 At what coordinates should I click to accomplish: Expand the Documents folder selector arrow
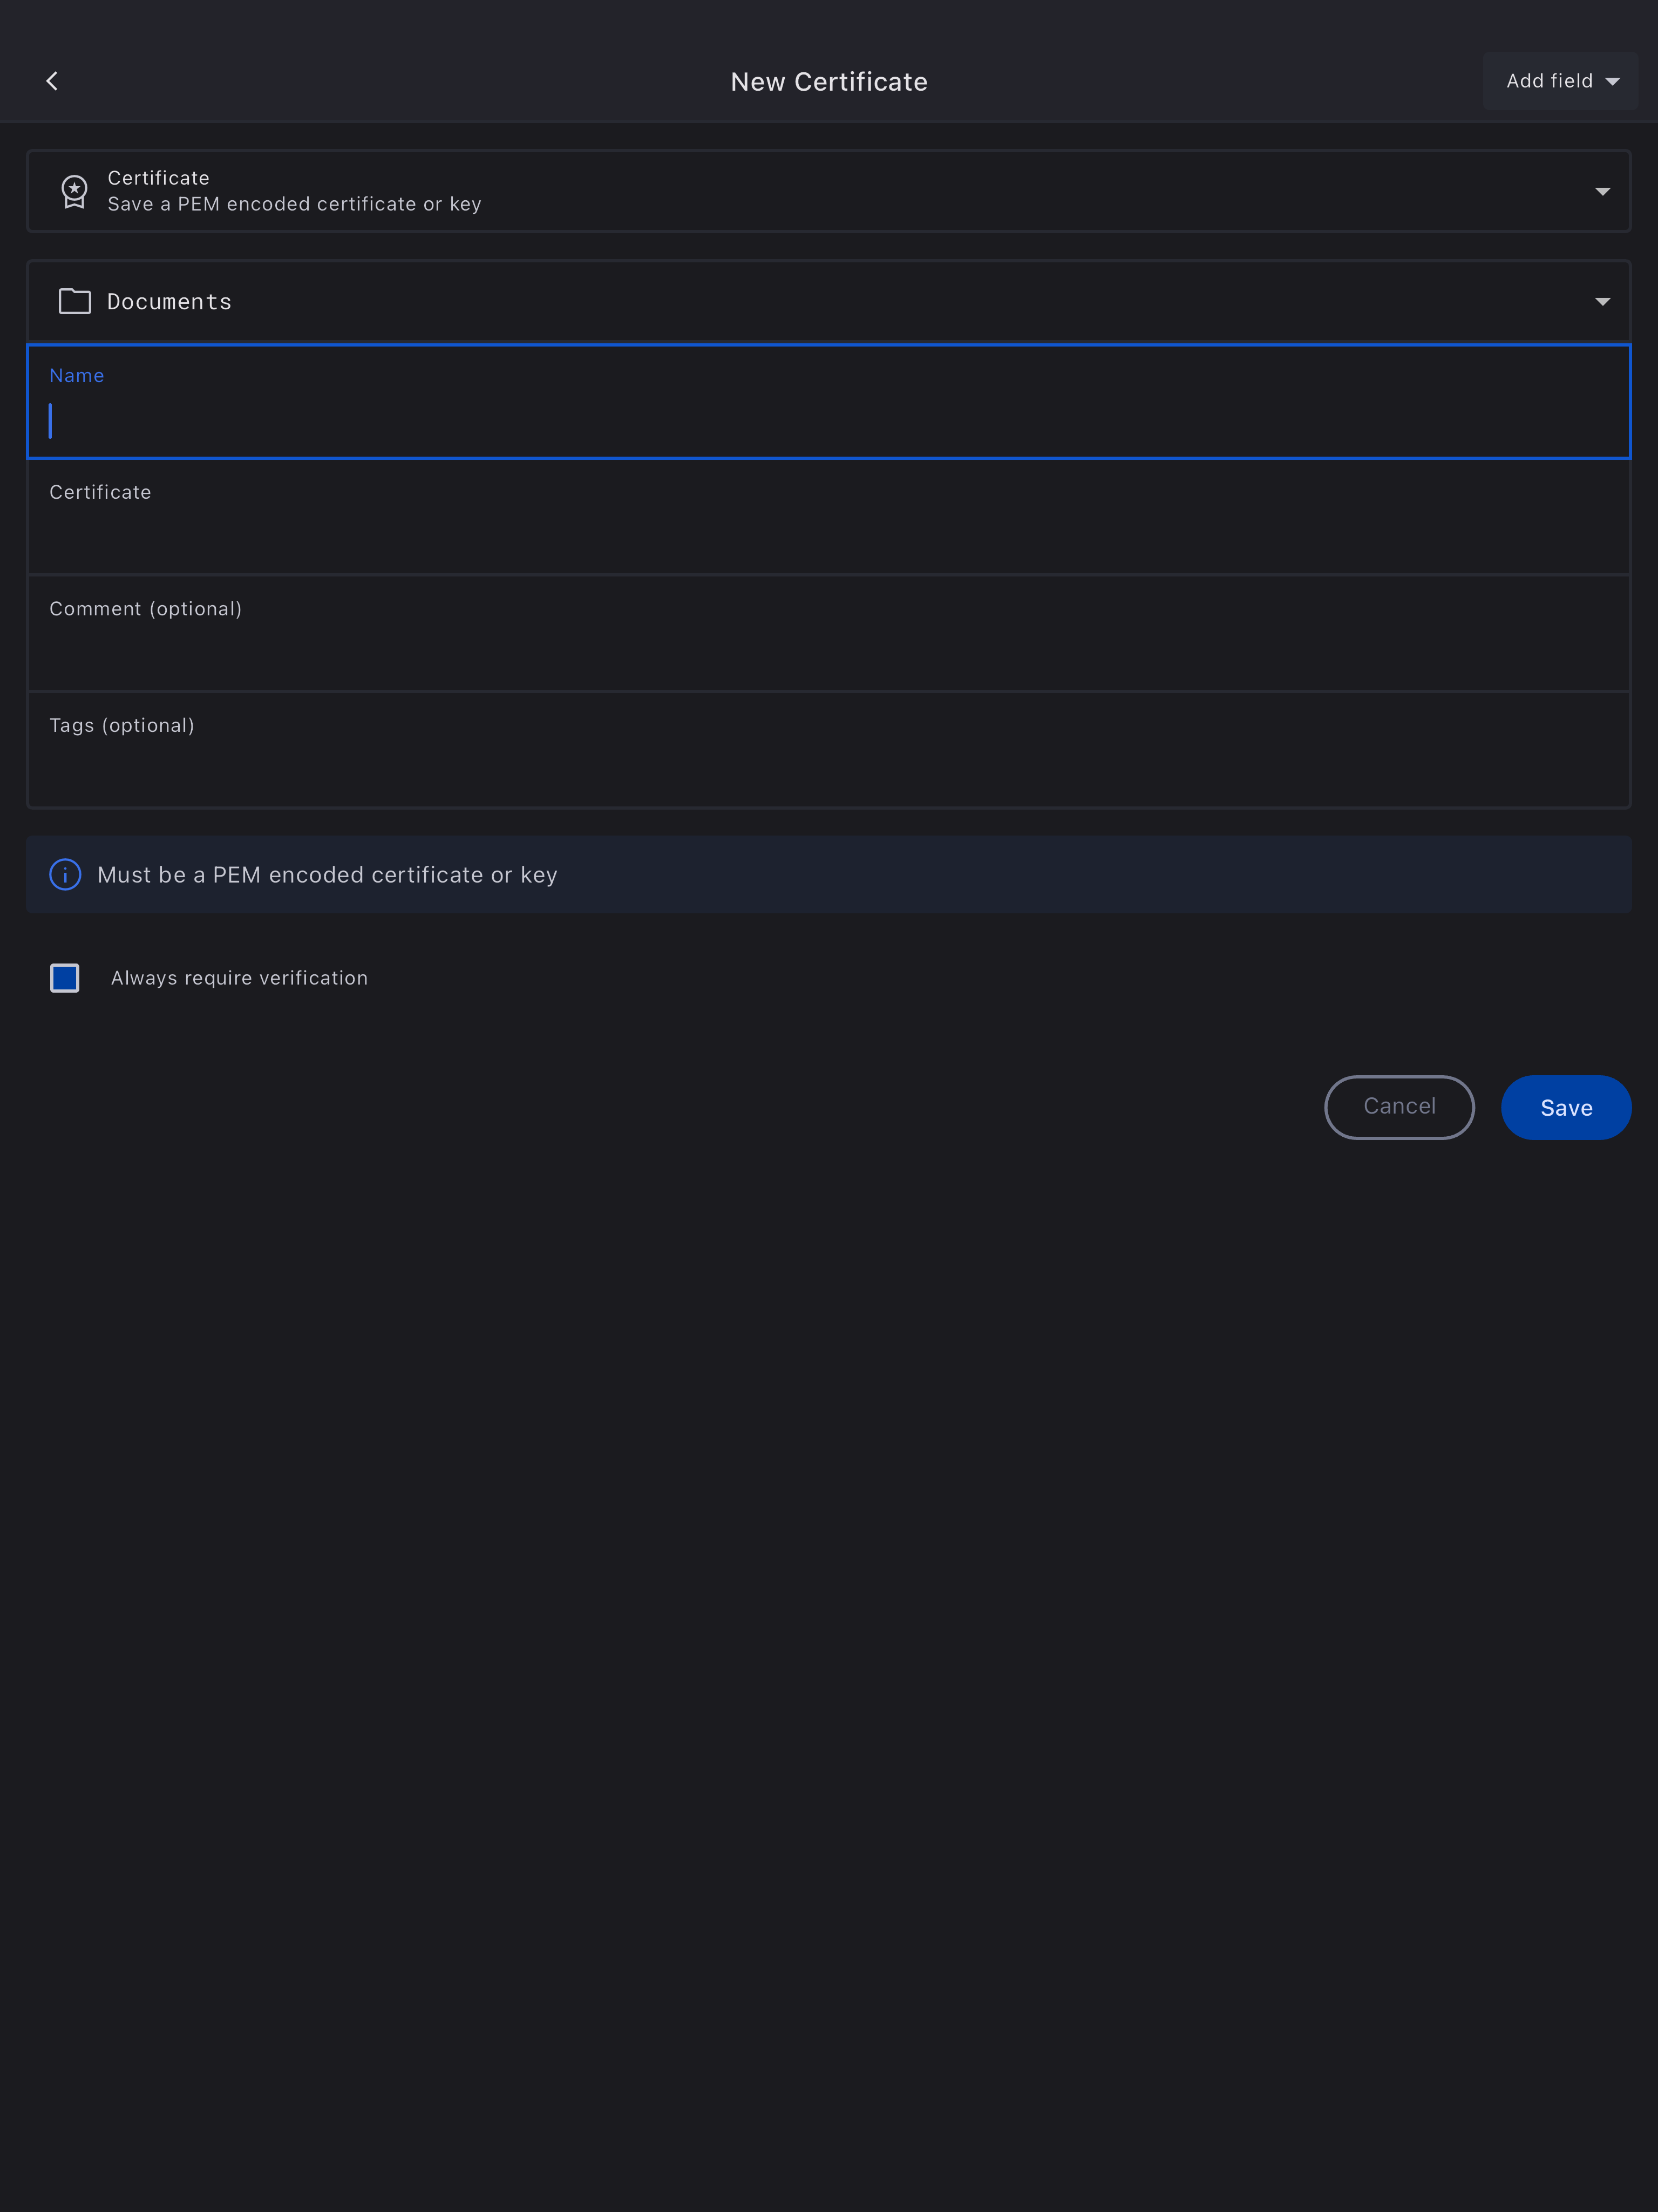(1602, 302)
